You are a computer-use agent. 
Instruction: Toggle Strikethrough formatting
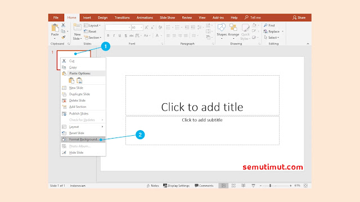(131, 35)
